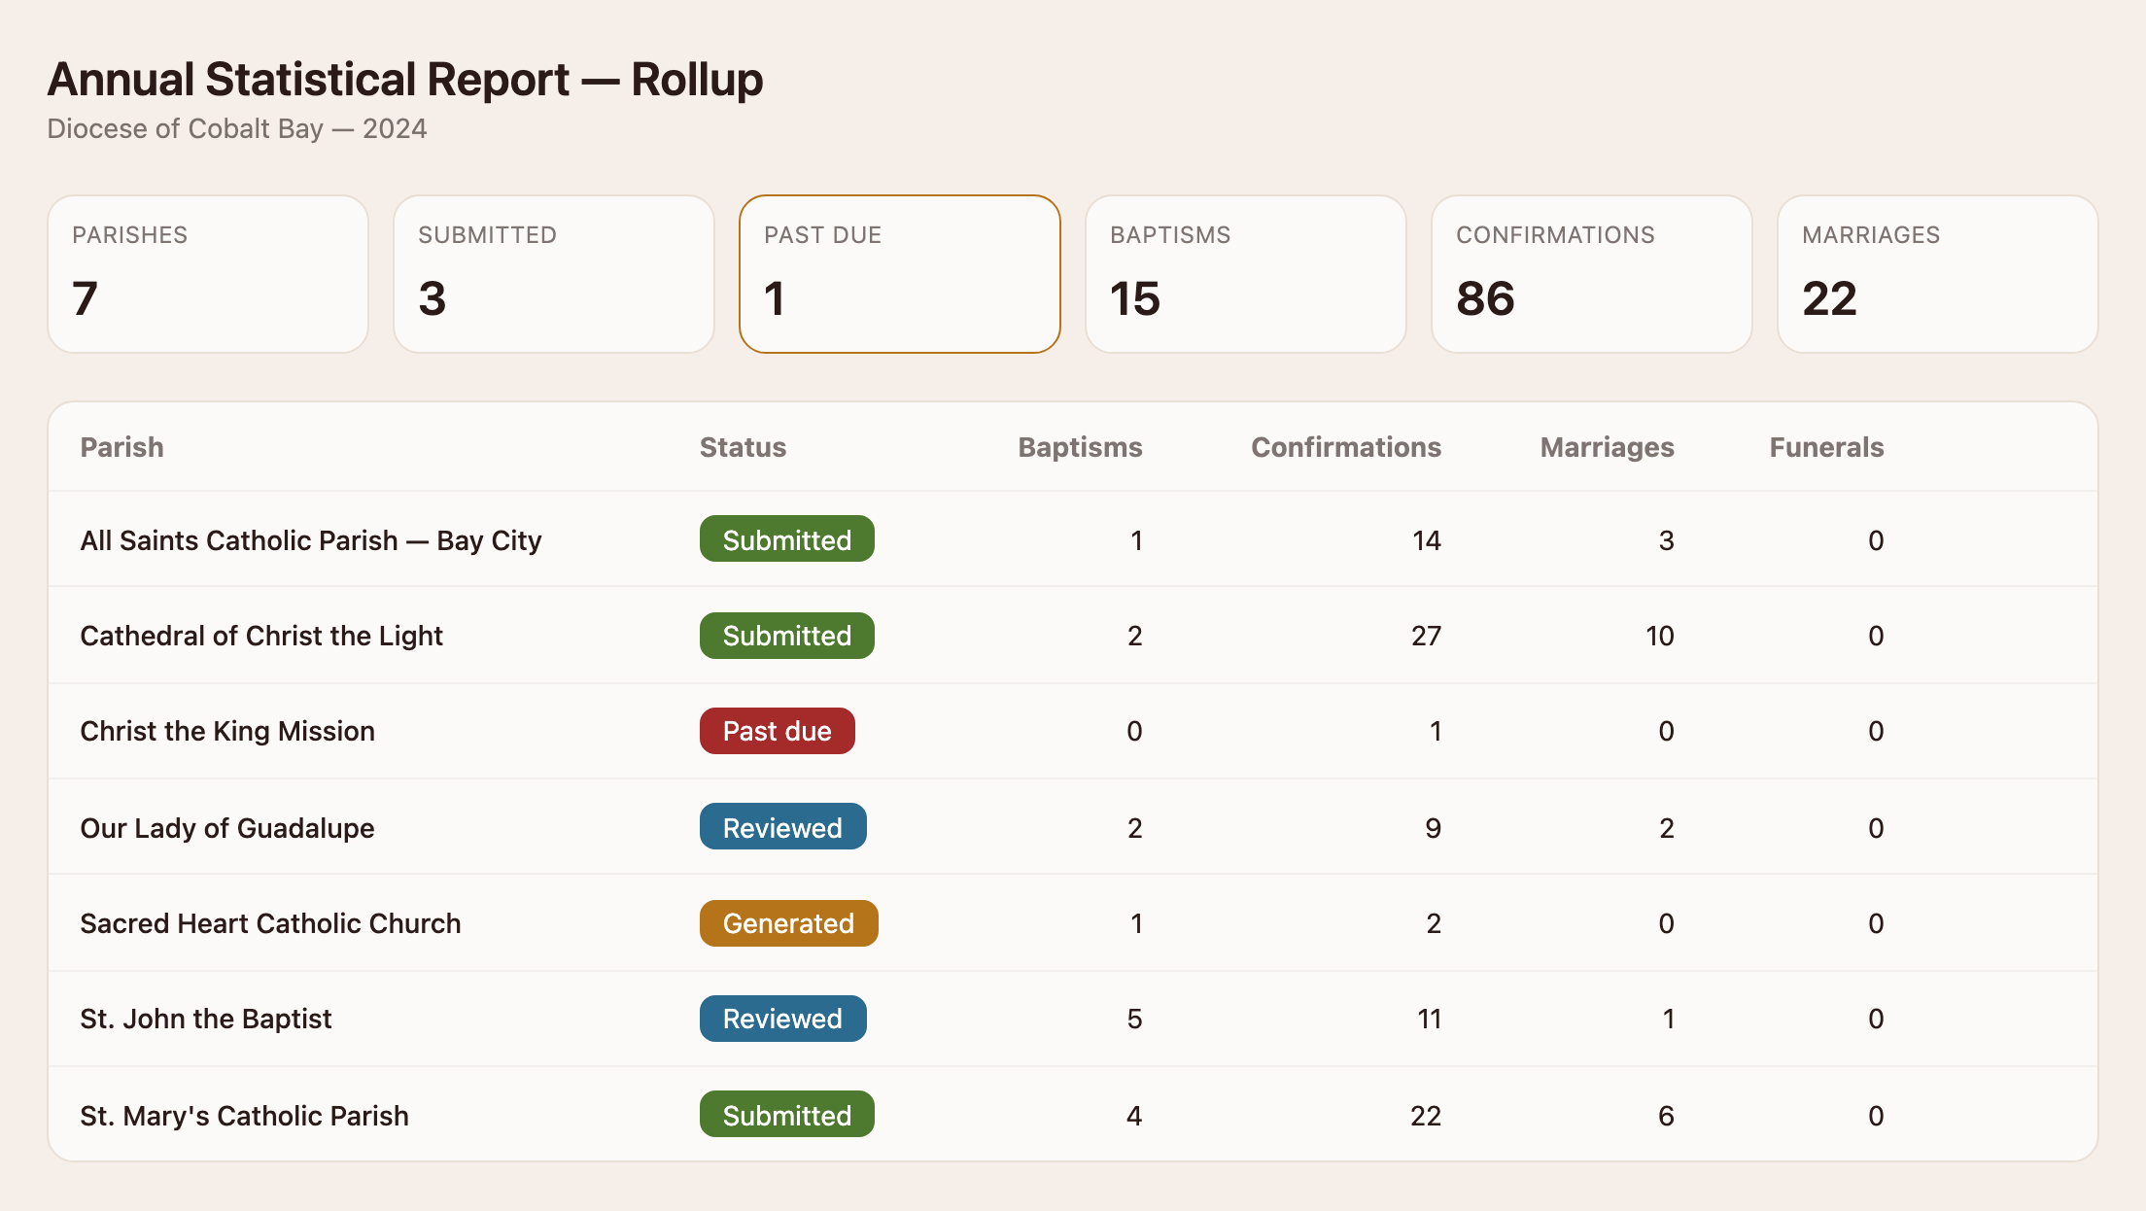Viewport: 2146px width, 1211px height.
Task: Click marriages value 6 for St. Mary's
Action: tap(1666, 1116)
